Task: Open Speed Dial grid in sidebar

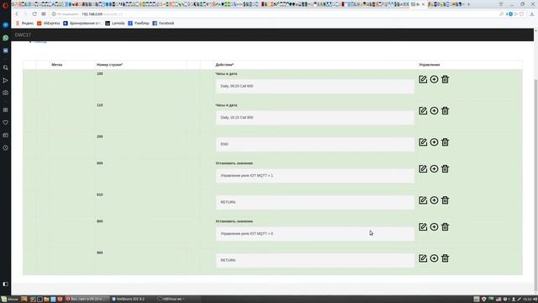Action: click(x=6, y=110)
